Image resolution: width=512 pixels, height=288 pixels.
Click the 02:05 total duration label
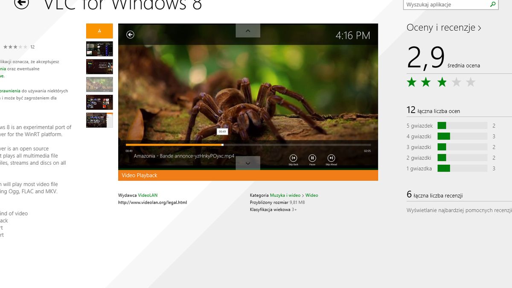[x=367, y=151]
